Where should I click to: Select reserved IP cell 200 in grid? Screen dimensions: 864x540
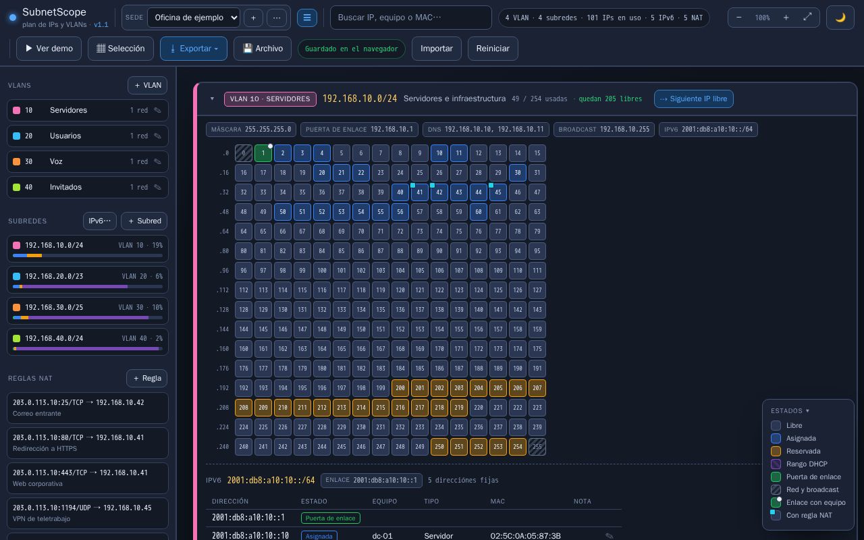(400, 388)
